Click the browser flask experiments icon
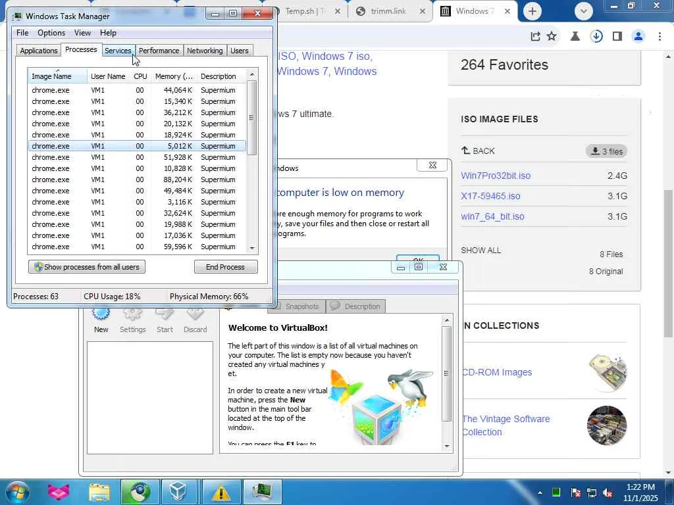The image size is (674, 505). point(575,37)
